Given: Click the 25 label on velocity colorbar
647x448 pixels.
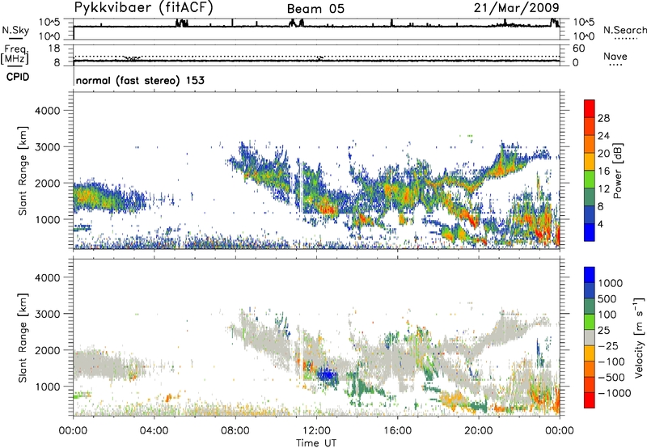Looking at the screenshot, I should (x=604, y=331).
